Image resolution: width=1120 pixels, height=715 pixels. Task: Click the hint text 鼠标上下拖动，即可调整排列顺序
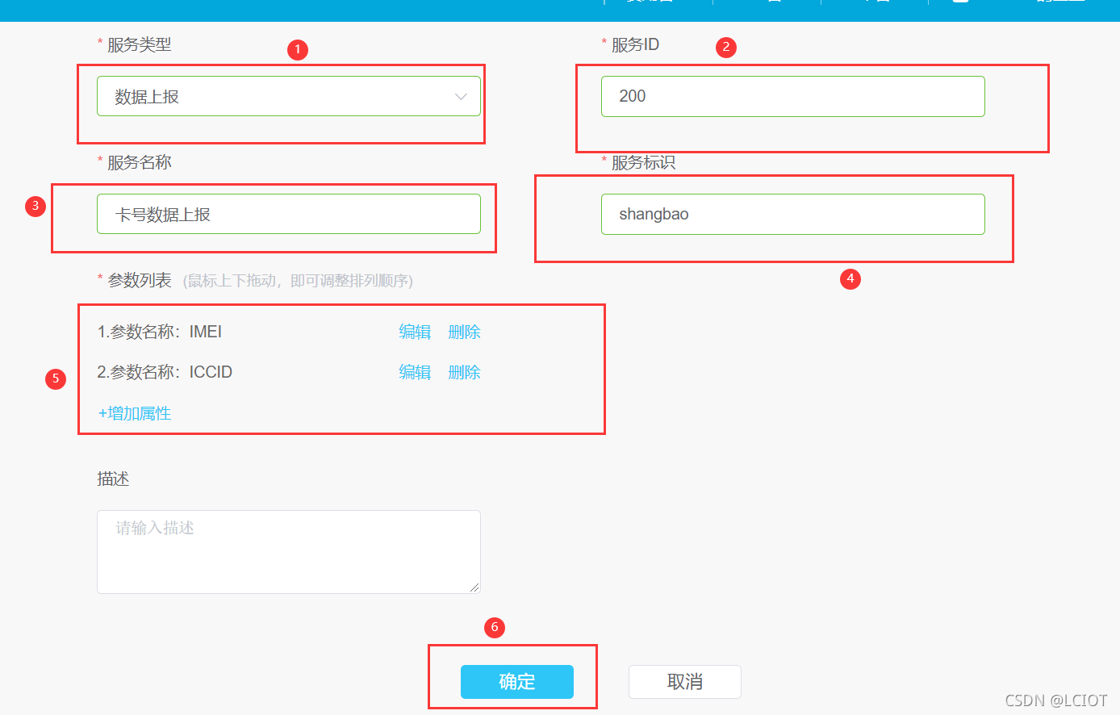click(298, 281)
